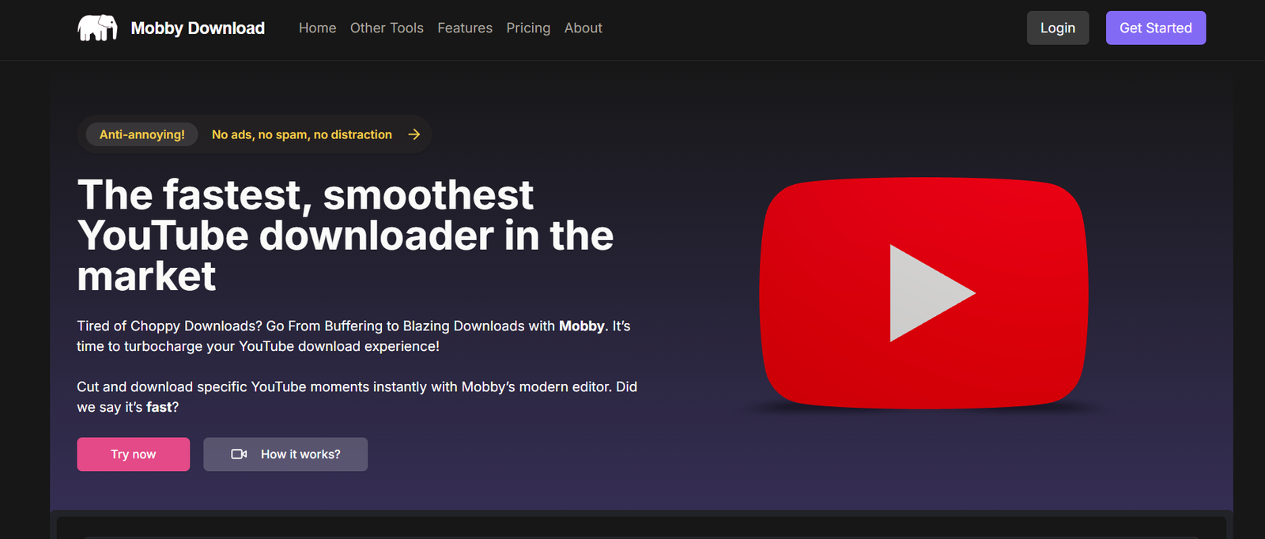The image size is (1265, 539).
Task: Click the white elephant logo icon
Action: pyautogui.click(x=97, y=28)
